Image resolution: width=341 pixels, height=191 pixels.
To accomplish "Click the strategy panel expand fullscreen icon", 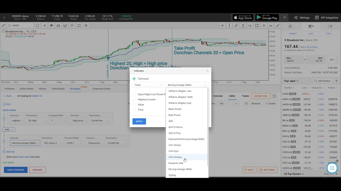I will [x=274, y=96].
